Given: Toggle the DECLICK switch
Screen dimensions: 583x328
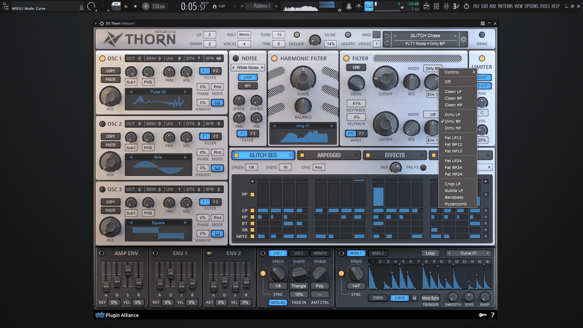Looking at the screenshot, I should click(x=297, y=35).
